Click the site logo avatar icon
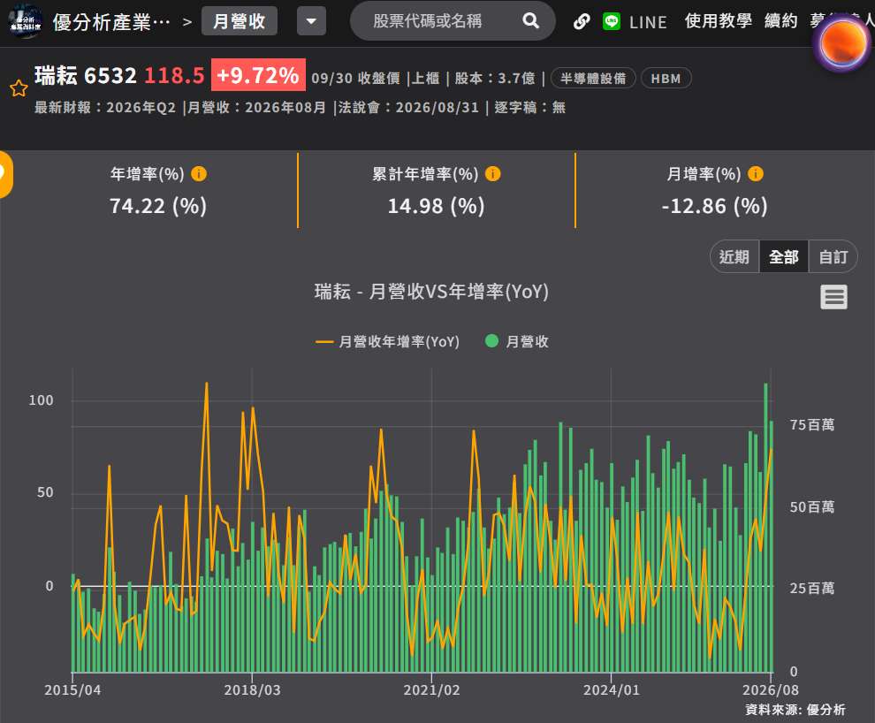The height and width of the screenshot is (723, 875). 25,21
